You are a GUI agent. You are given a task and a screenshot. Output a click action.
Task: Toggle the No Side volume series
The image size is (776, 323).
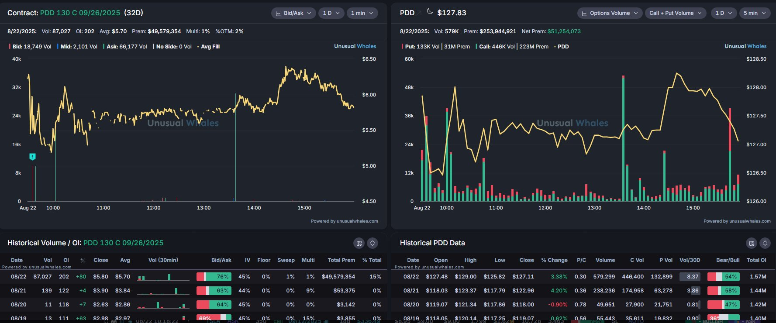[172, 47]
